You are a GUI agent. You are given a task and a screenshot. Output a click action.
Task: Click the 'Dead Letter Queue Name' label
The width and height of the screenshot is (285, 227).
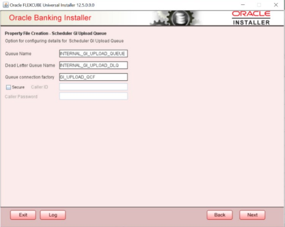click(30, 65)
